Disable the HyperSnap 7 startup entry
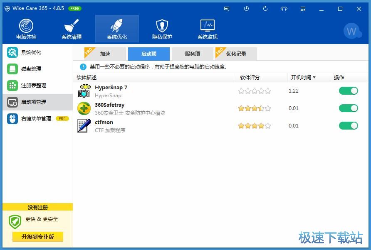The width and height of the screenshot is (371, 250). (x=348, y=91)
